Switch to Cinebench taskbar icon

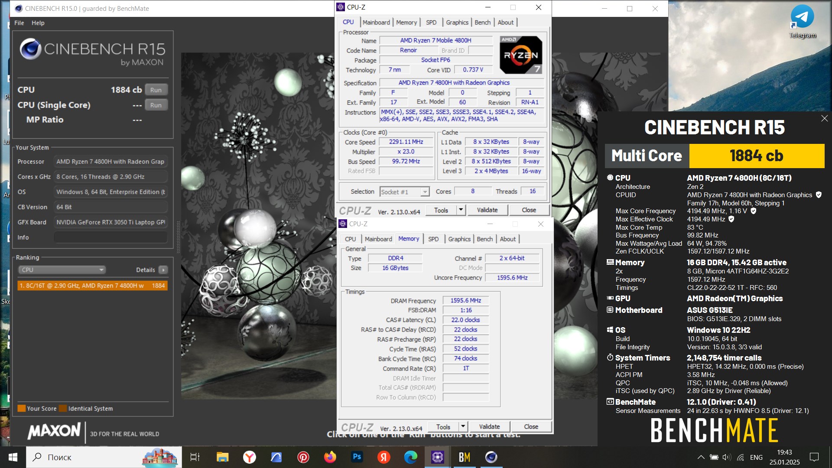pos(491,457)
